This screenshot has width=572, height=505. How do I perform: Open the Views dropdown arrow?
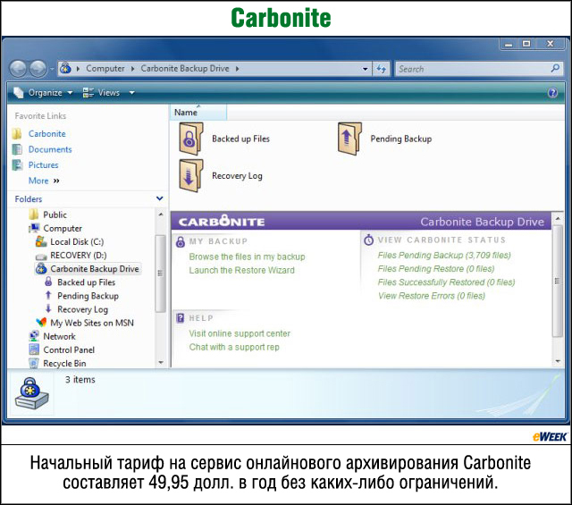(x=132, y=93)
